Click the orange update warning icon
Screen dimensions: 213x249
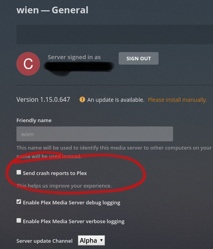click(x=82, y=99)
